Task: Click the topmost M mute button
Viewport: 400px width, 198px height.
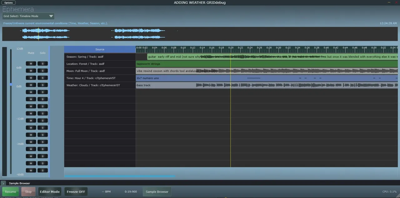Action: point(31,64)
